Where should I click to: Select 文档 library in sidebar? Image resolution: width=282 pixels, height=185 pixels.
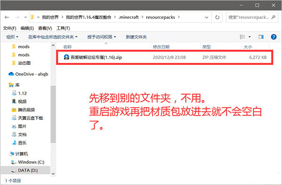(x=19, y=135)
